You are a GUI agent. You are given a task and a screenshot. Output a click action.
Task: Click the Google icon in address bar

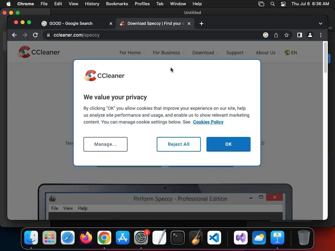266,35
